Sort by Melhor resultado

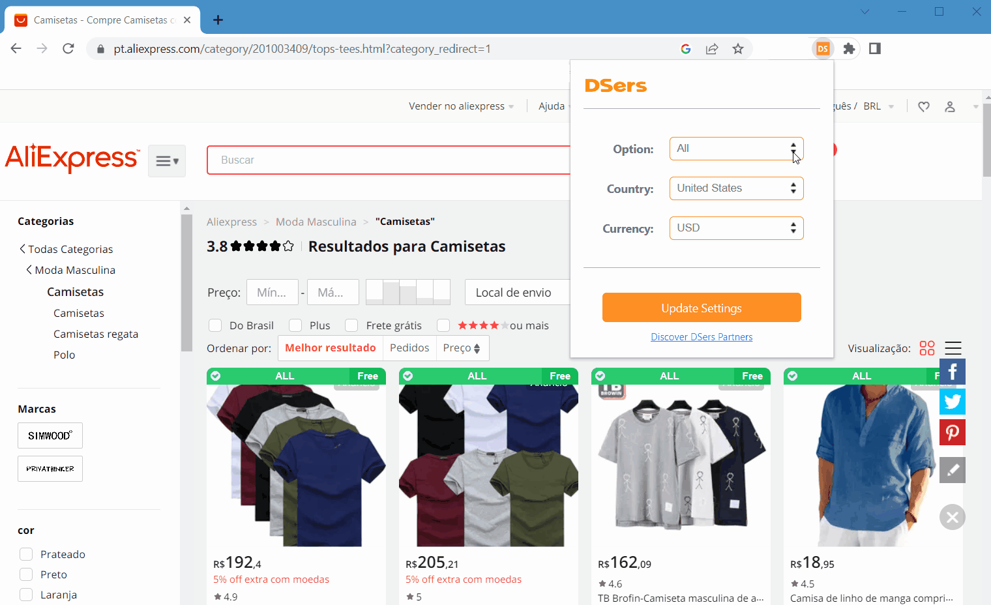pyautogui.click(x=331, y=348)
